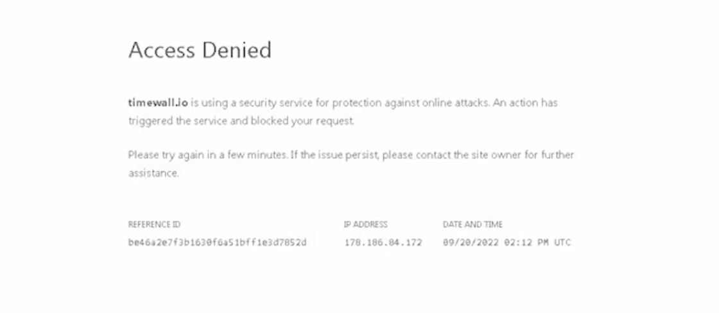This screenshot has height=313, width=719.
Task: Click the bold timewall.io domain name
Action: tap(157, 103)
